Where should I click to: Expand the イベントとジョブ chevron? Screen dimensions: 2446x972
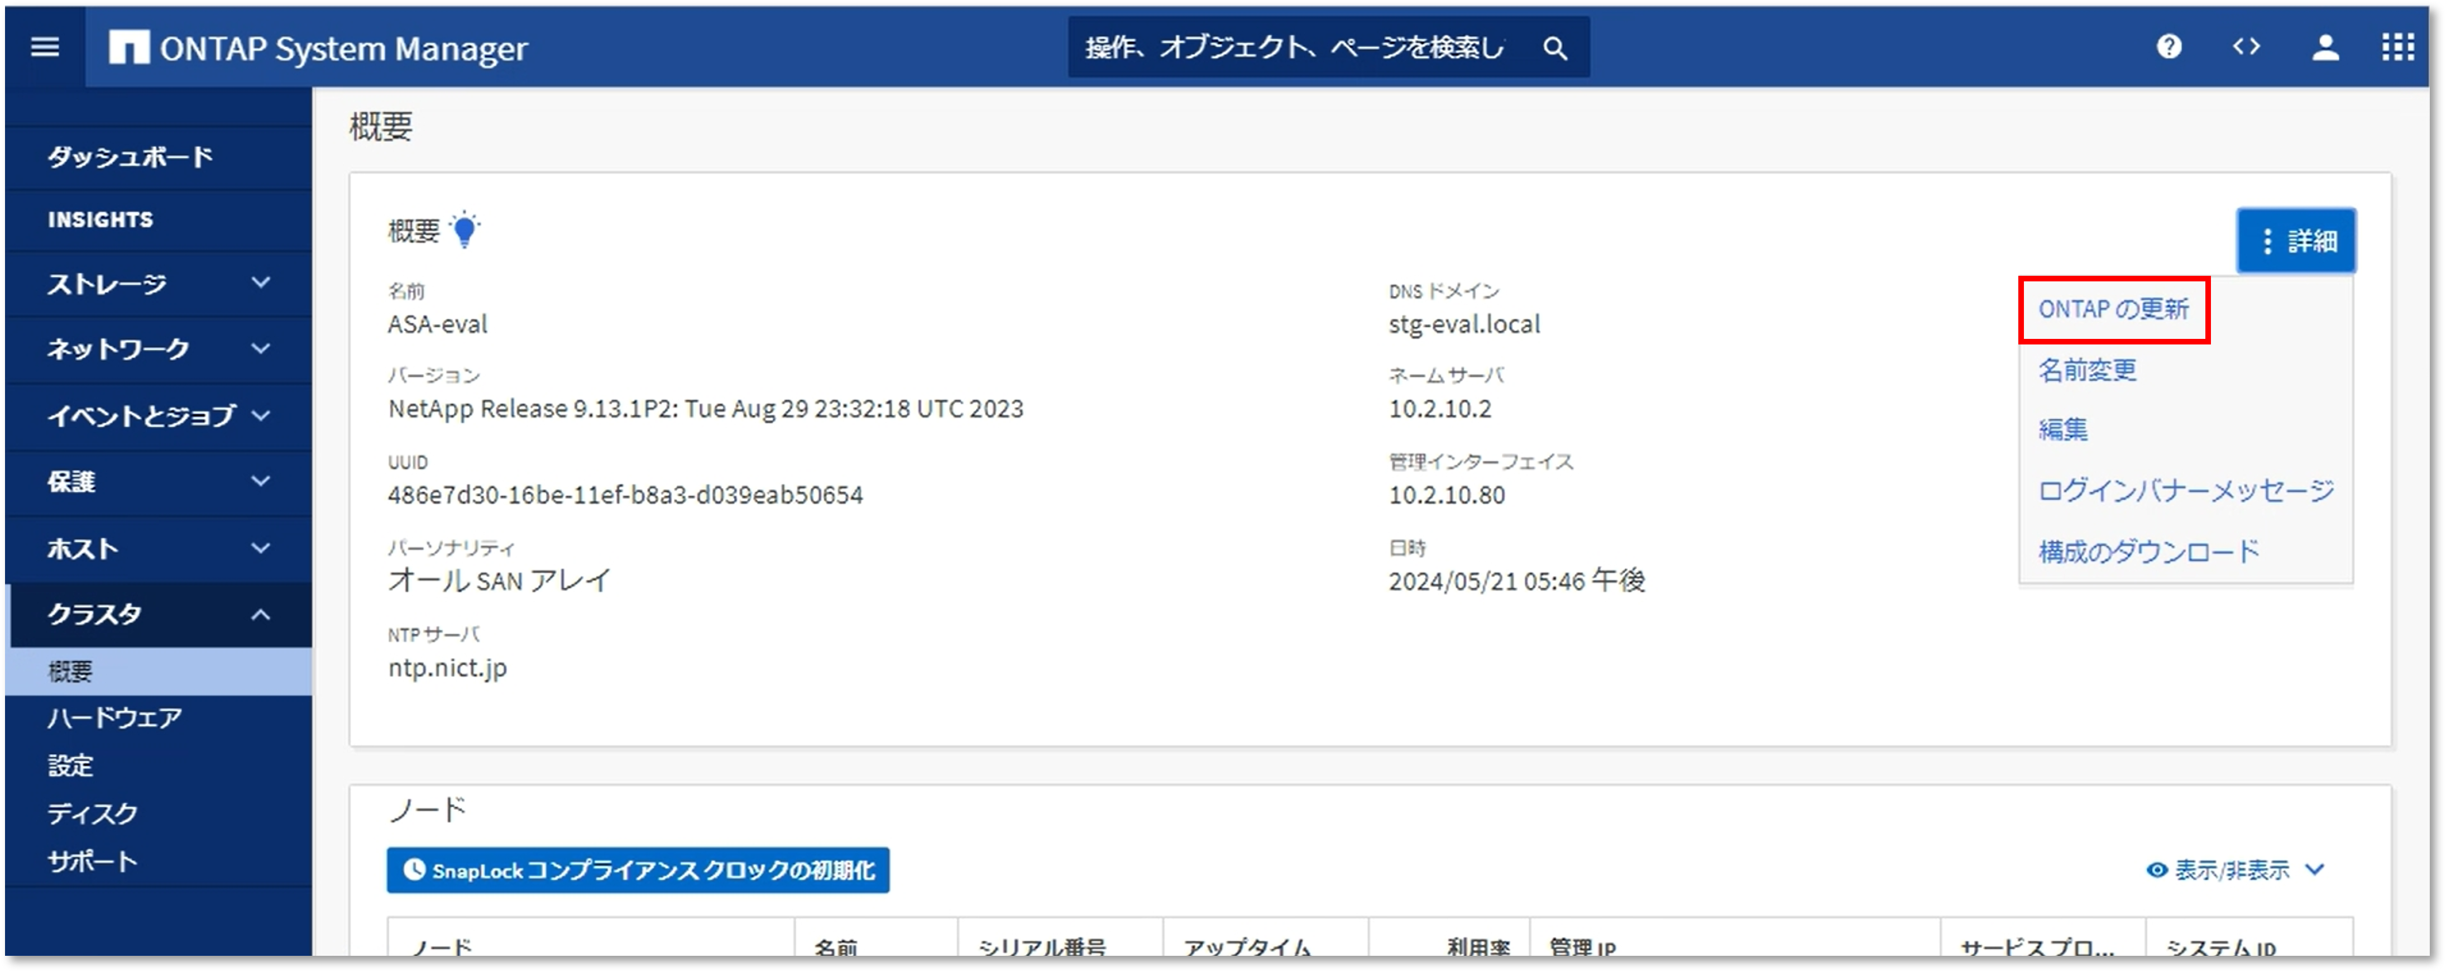pyautogui.click(x=260, y=415)
